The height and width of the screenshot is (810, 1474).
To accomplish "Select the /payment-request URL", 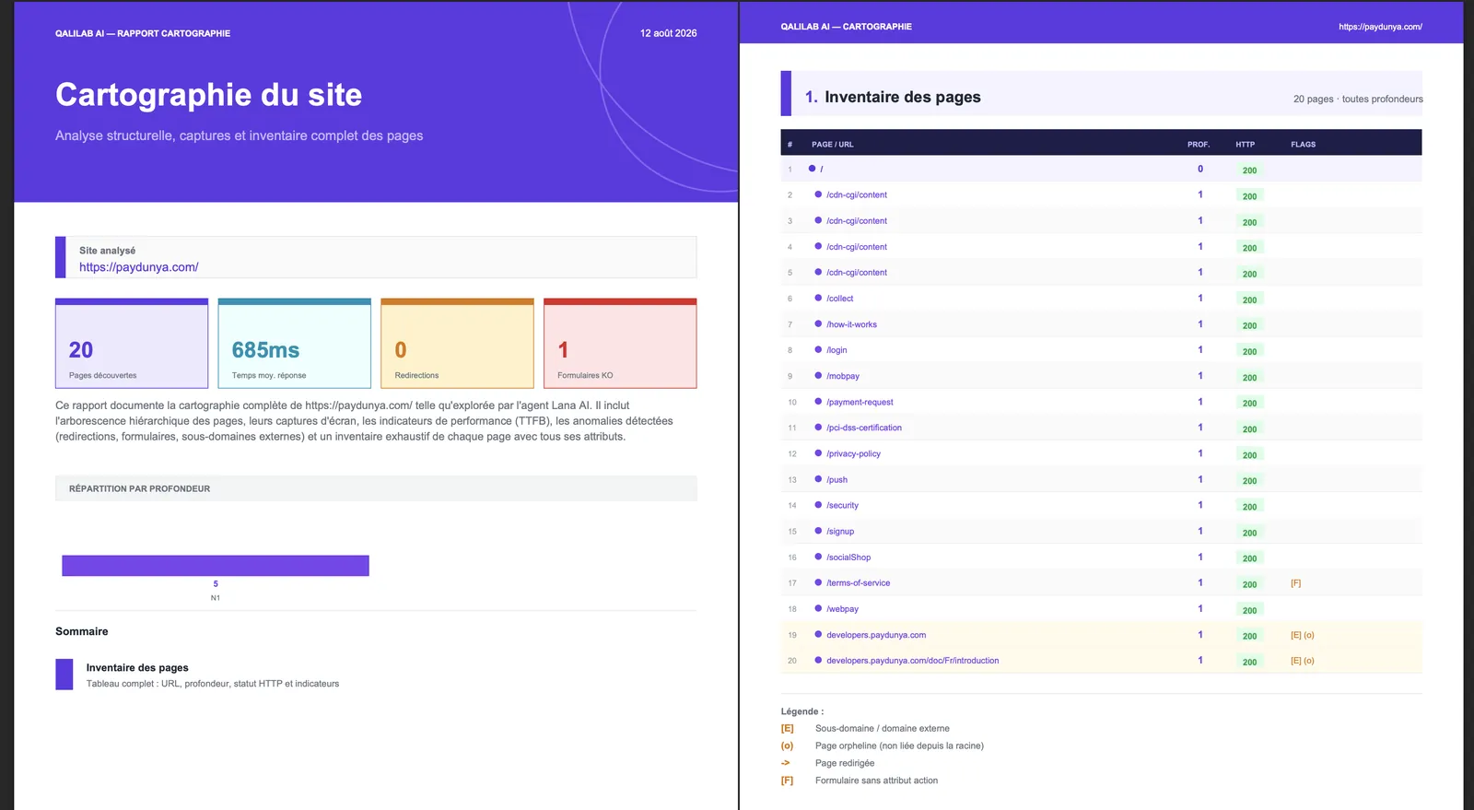I will click(860, 402).
